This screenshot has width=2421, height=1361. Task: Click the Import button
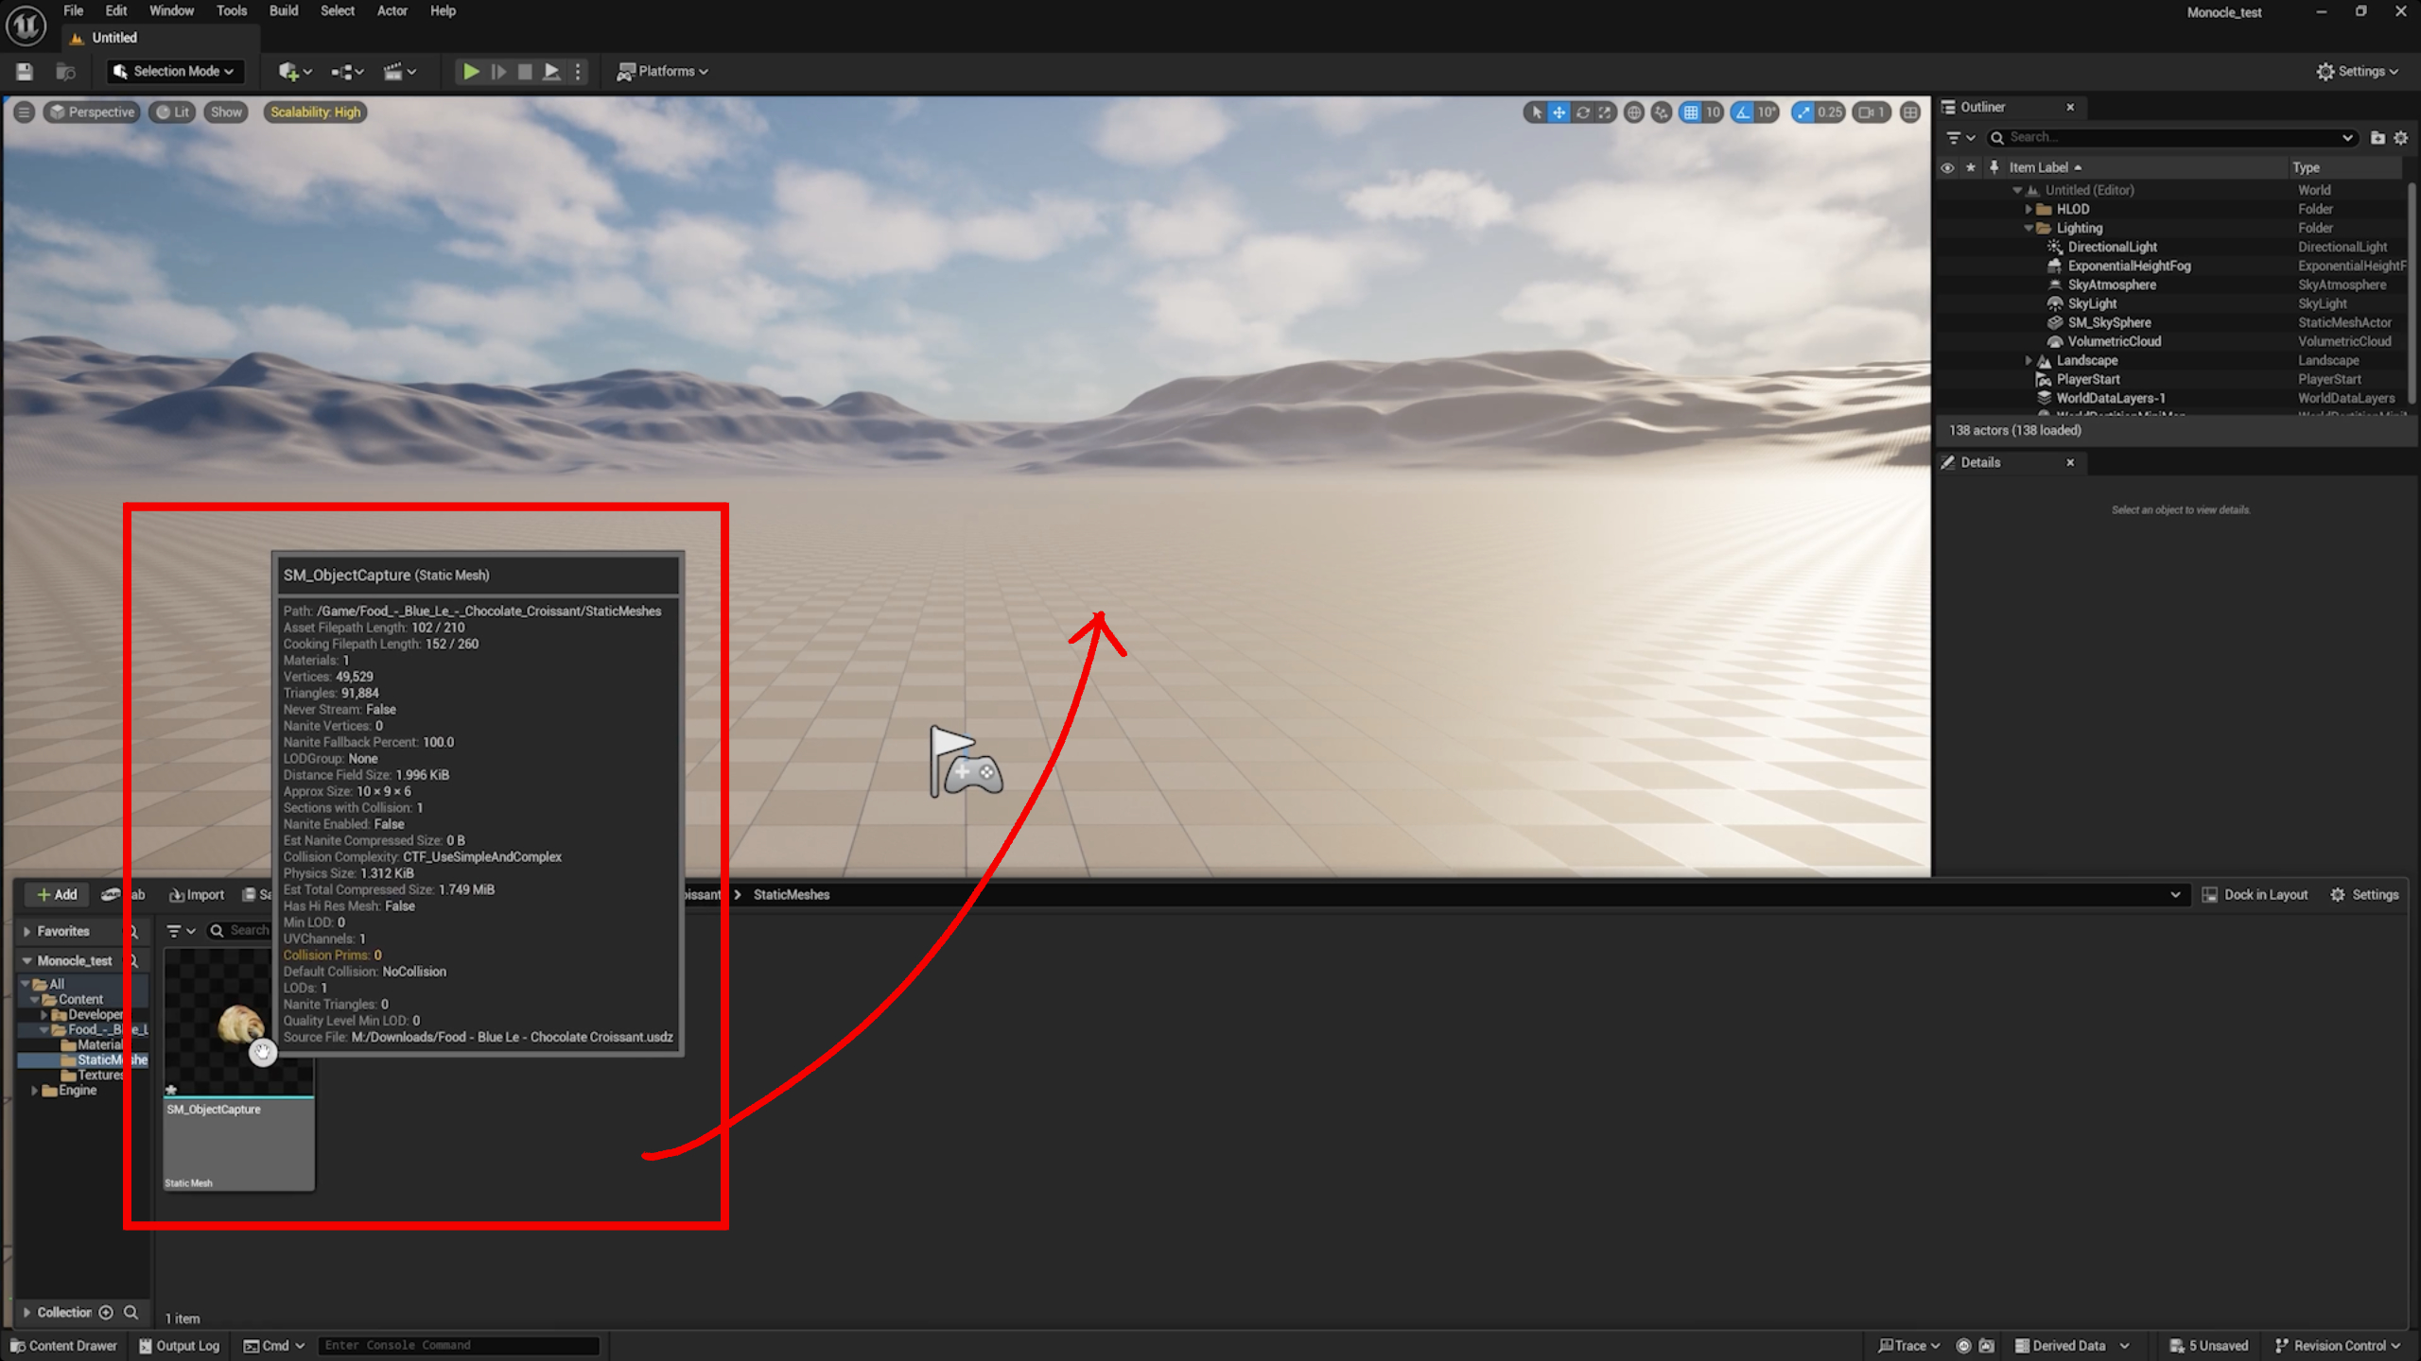pyautogui.click(x=196, y=894)
